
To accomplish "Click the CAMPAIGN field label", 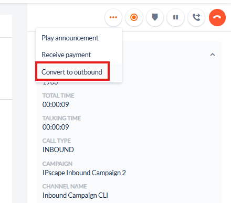I will pyautogui.click(x=57, y=164).
